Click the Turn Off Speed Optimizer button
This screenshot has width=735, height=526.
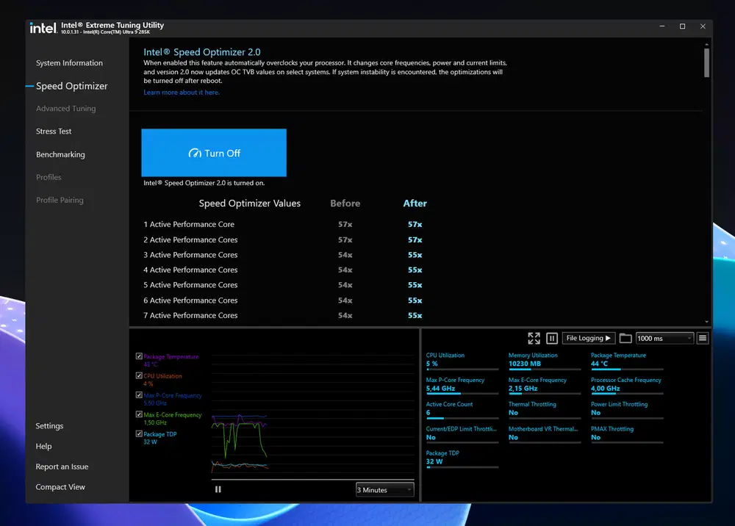pyautogui.click(x=214, y=153)
